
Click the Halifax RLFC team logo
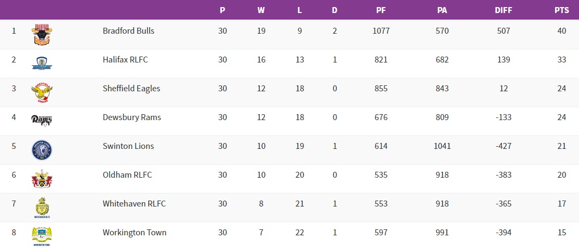pyautogui.click(x=42, y=63)
